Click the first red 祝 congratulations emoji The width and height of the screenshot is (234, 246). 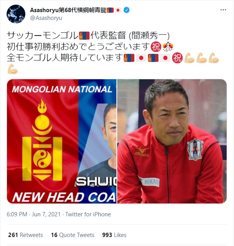[156, 47]
